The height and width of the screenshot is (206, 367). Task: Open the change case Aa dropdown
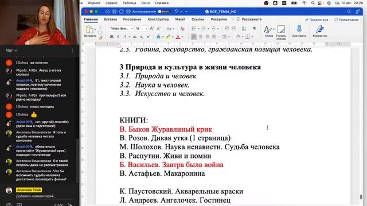coord(170,29)
